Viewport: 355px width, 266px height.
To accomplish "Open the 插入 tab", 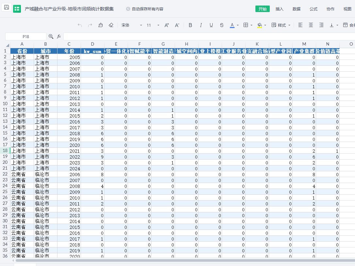I will [x=279, y=9].
